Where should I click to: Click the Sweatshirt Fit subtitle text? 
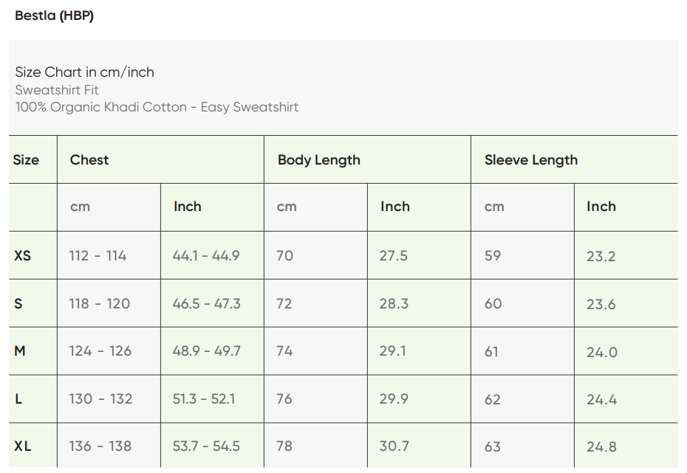pyautogui.click(x=57, y=90)
